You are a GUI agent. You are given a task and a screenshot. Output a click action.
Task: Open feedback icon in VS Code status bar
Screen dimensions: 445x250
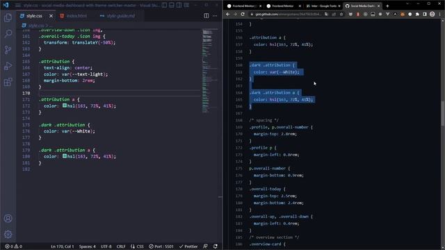pyautogui.click(x=205, y=247)
